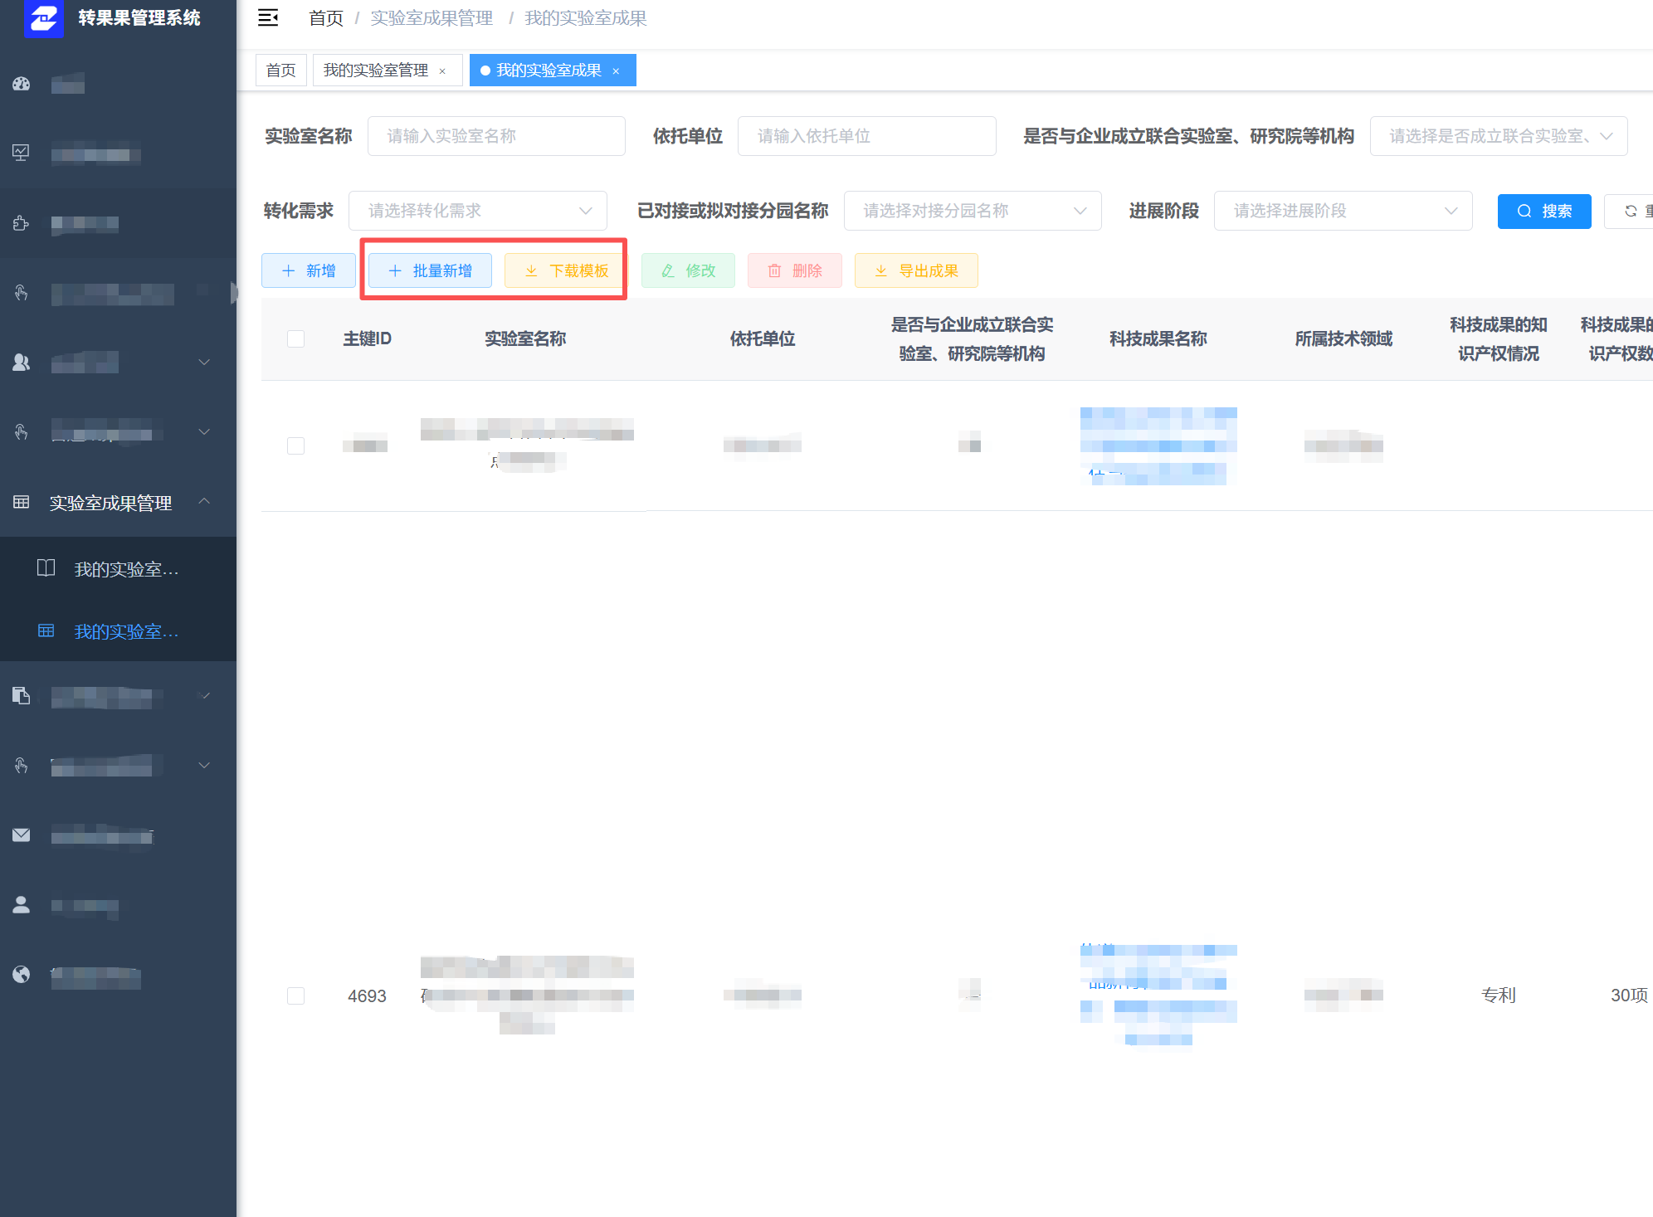1653x1217 pixels.
Task: Select the single user profile icon in sidebar
Action: coord(21,905)
